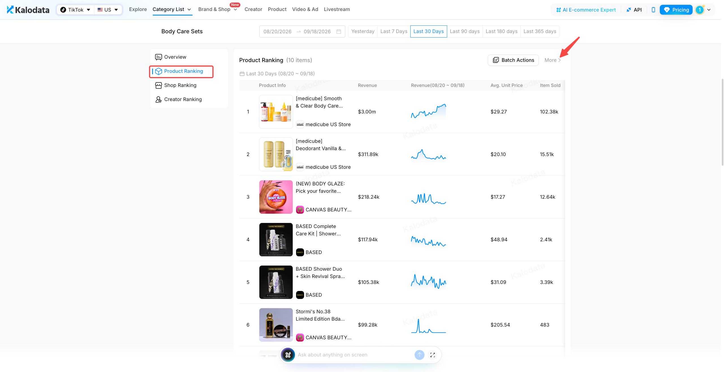724x372 pixels.
Task: Open the BASED Complete Care Kit thumbnail
Action: tap(276, 240)
